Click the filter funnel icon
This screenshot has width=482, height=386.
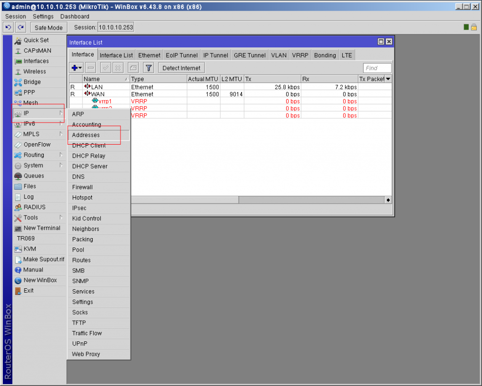[148, 68]
